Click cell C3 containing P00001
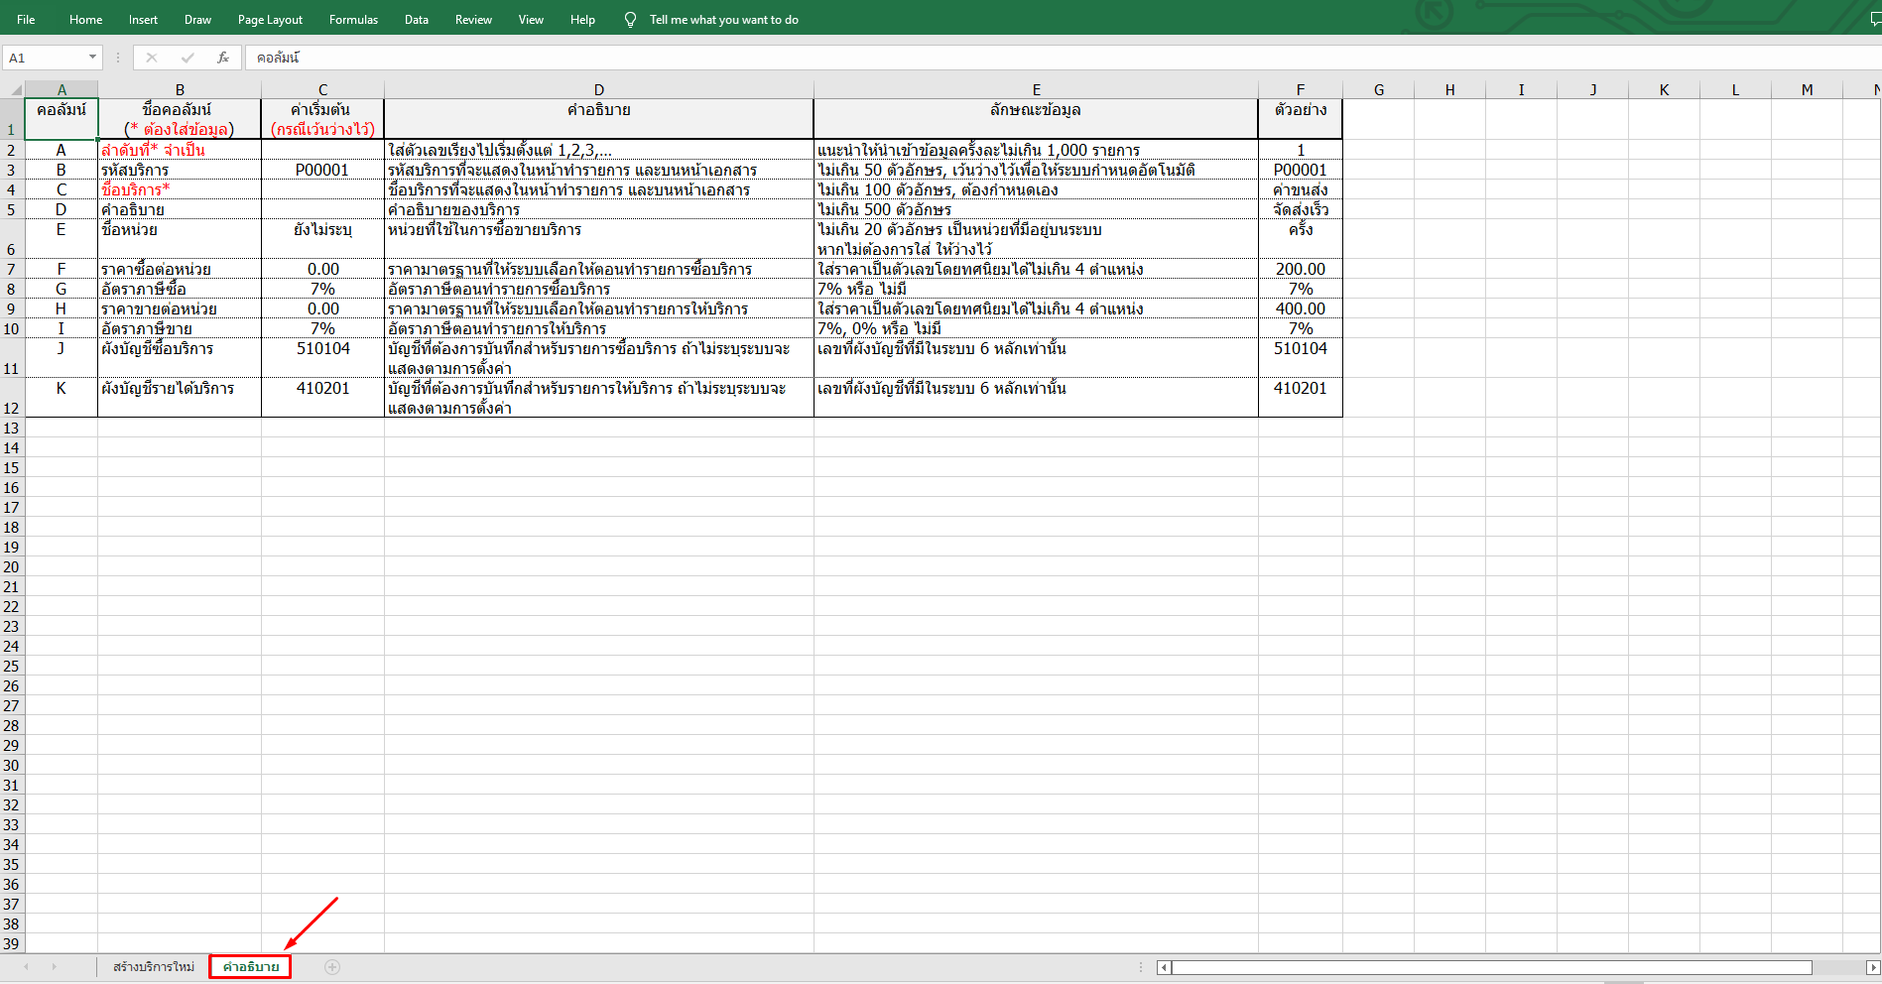This screenshot has width=1882, height=984. [x=322, y=170]
